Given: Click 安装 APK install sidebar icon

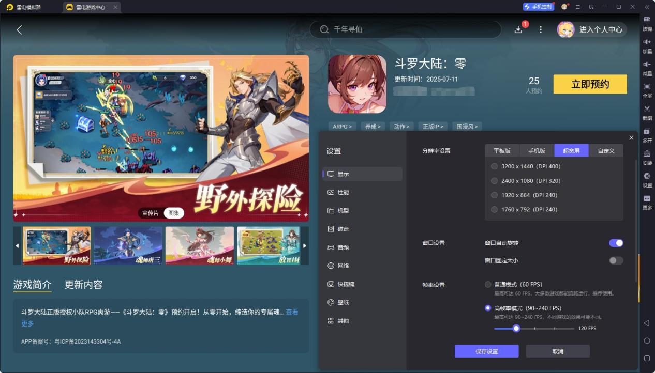Looking at the screenshot, I should 647,157.
